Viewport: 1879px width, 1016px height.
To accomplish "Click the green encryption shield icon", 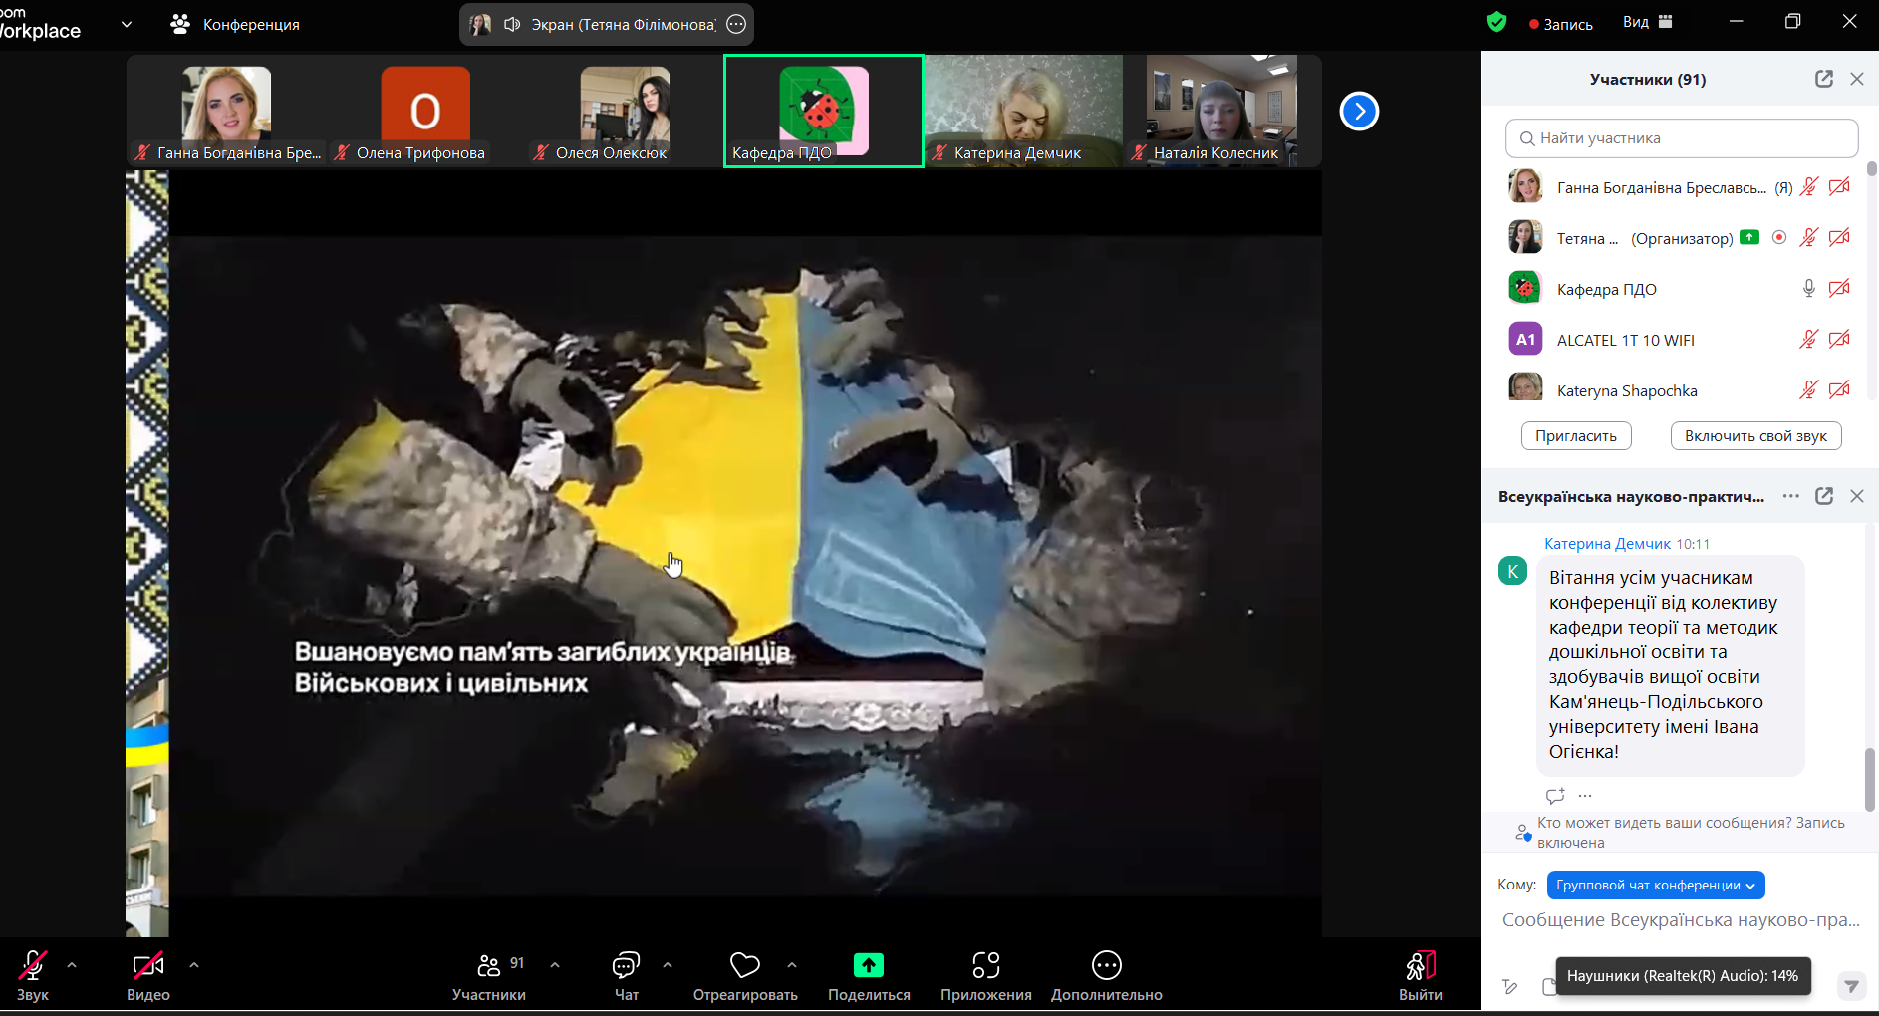I will tap(1495, 23).
